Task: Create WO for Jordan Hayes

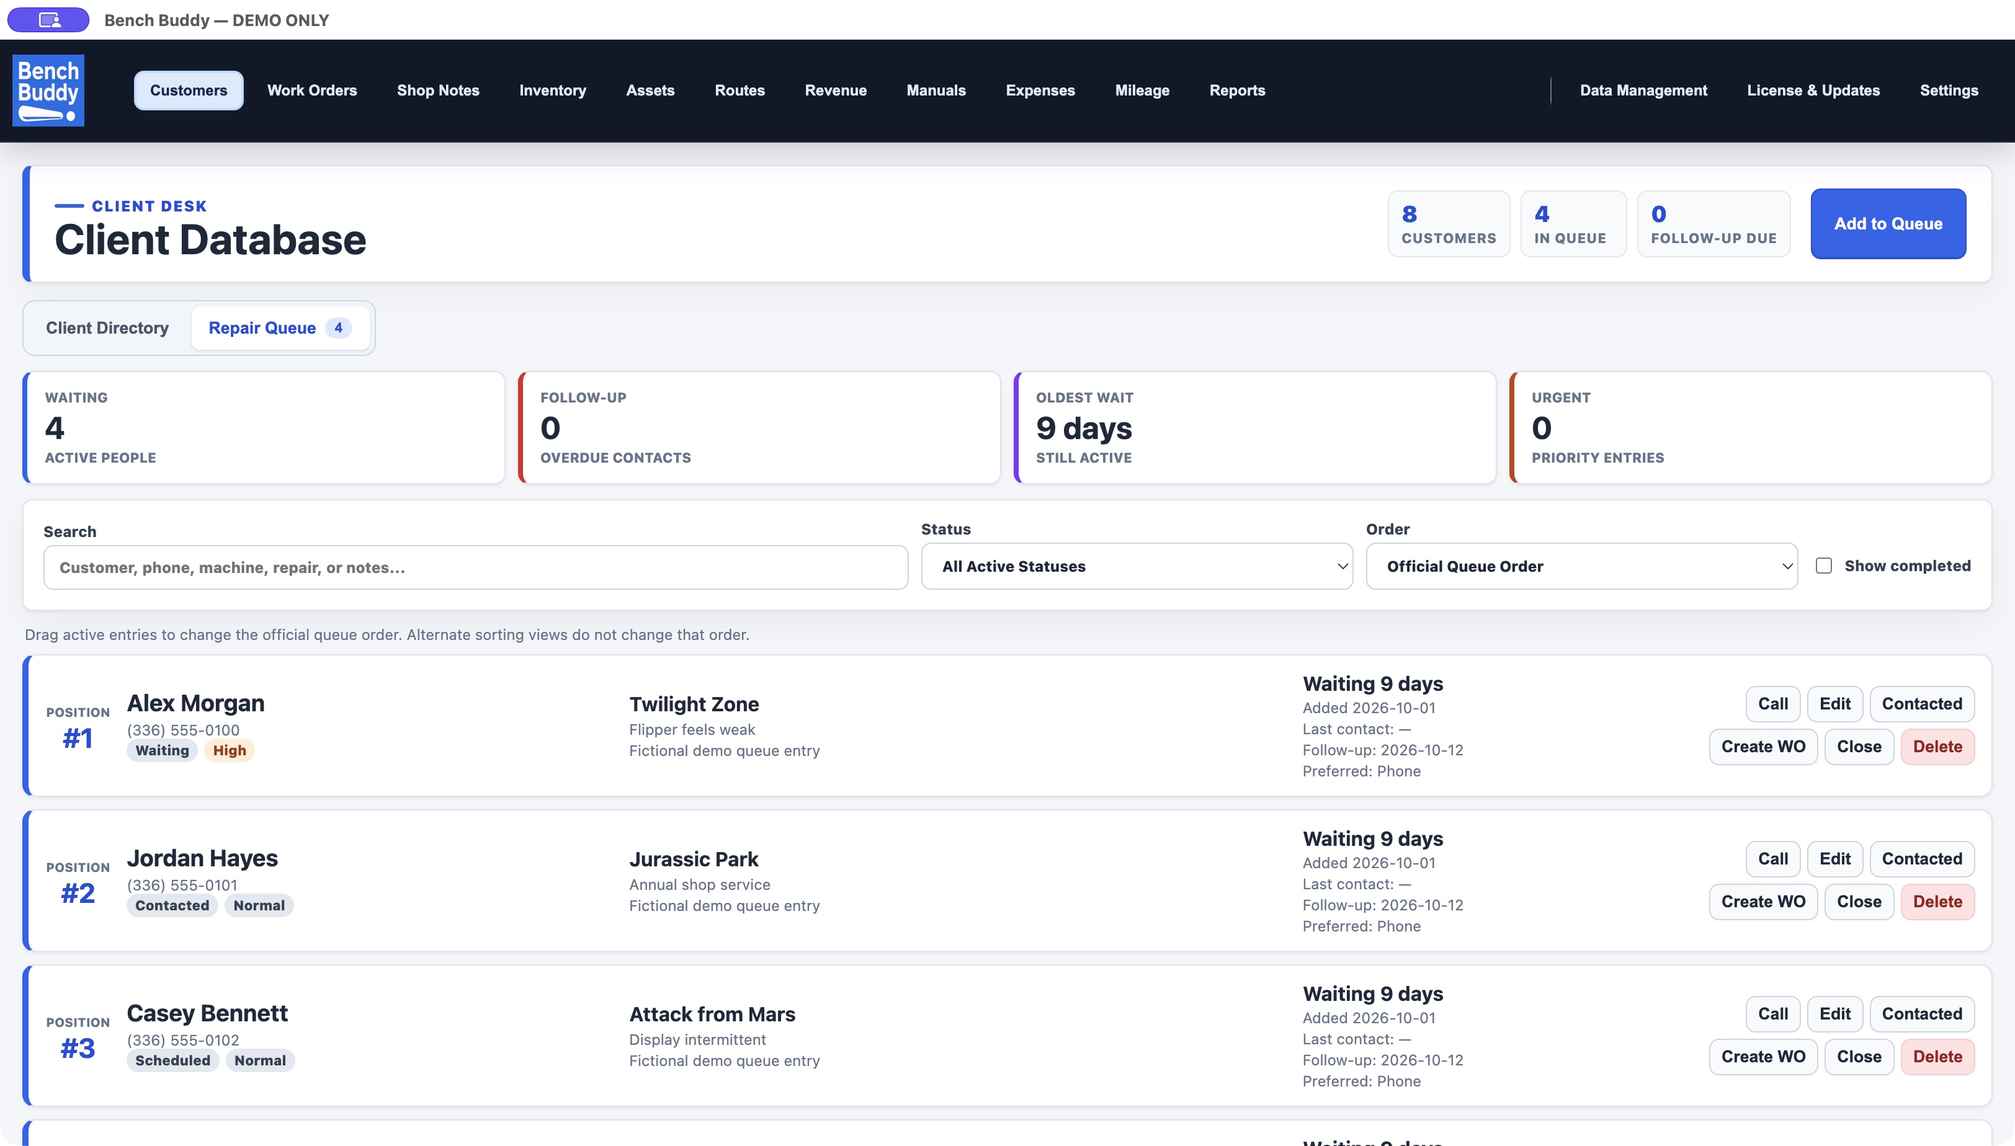Action: pyautogui.click(x=1763, y=901)
